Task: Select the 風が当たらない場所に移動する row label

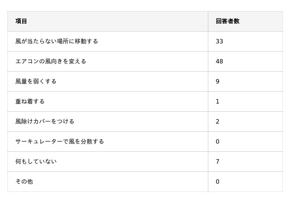Action: (56, 41)
